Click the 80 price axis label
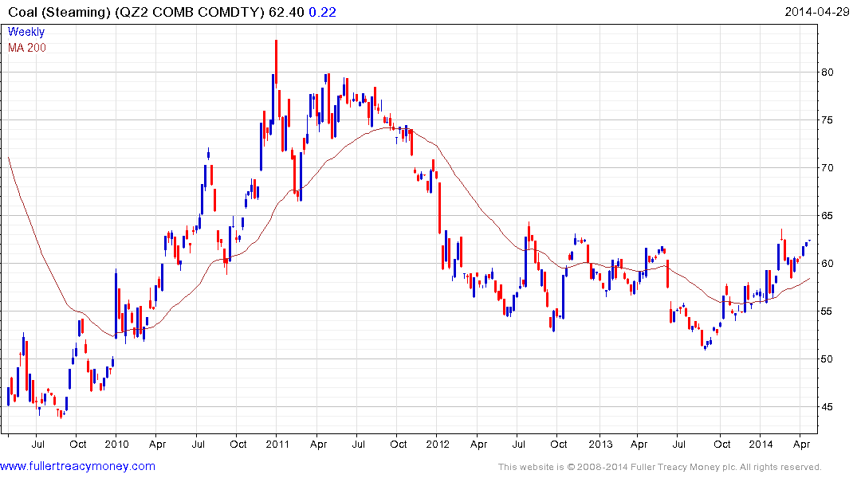Image resolution: width=857 pixels, height=478 pixels. coord(827,72)
